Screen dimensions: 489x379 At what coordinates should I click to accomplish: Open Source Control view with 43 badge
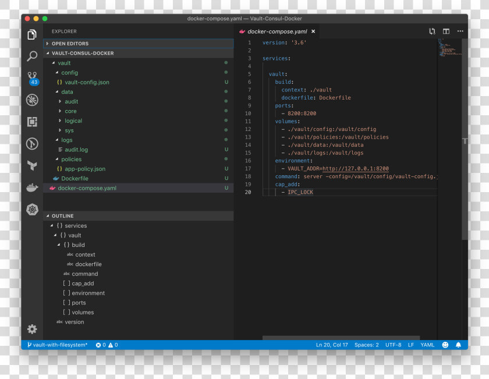click(33, 78)
